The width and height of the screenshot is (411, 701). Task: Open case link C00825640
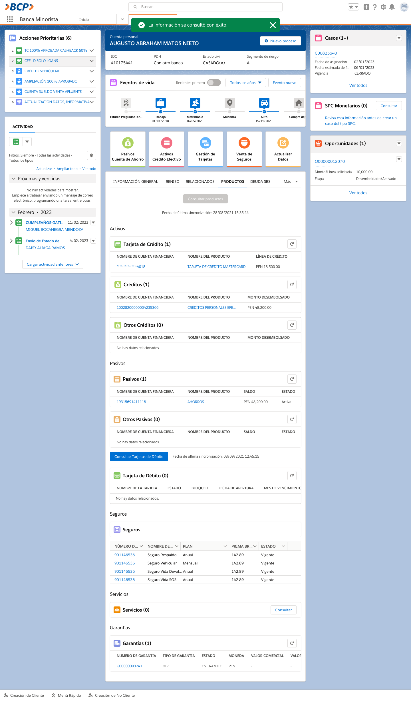pos(326,53)
